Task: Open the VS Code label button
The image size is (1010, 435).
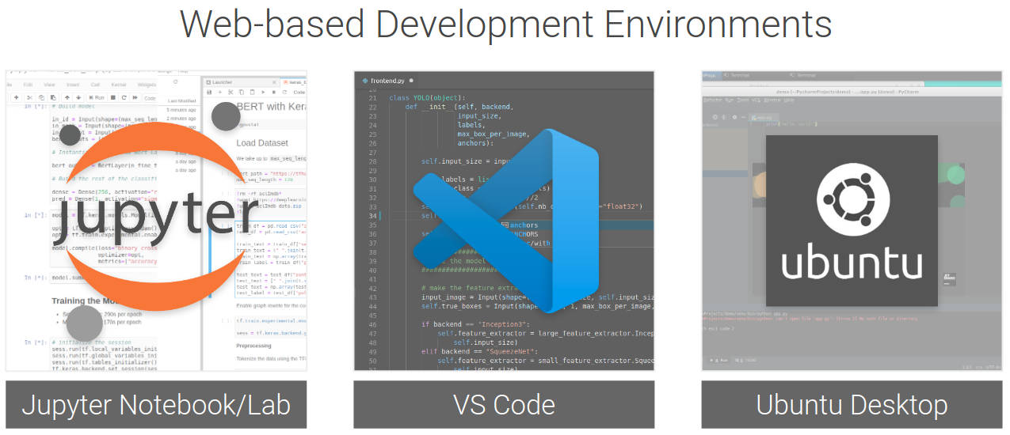Action: 504,404
